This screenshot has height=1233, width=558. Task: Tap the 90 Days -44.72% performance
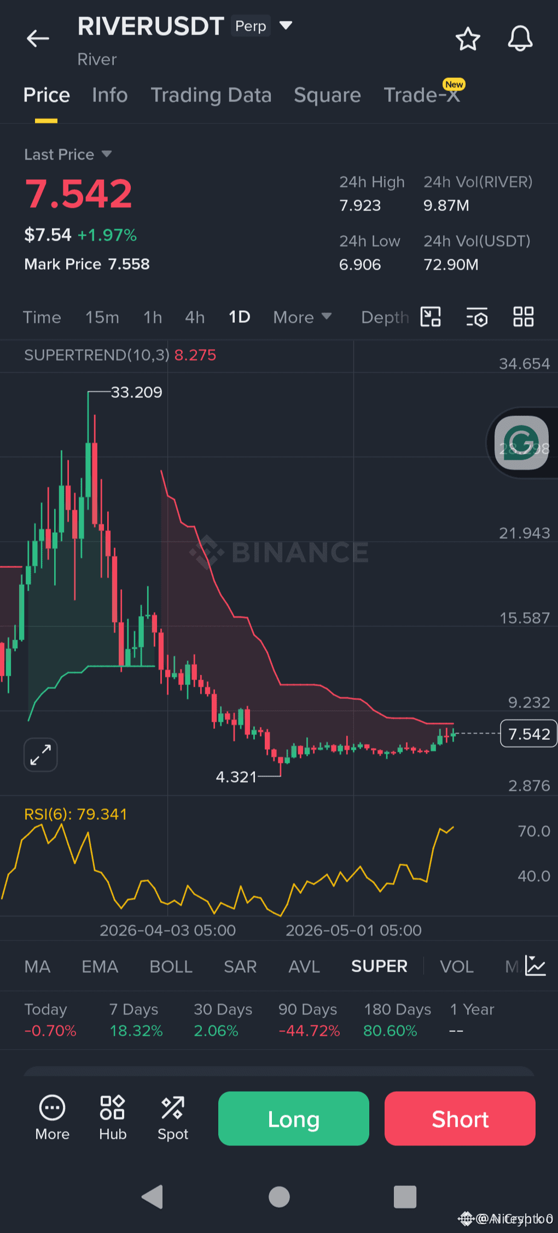coord(309,1020)
